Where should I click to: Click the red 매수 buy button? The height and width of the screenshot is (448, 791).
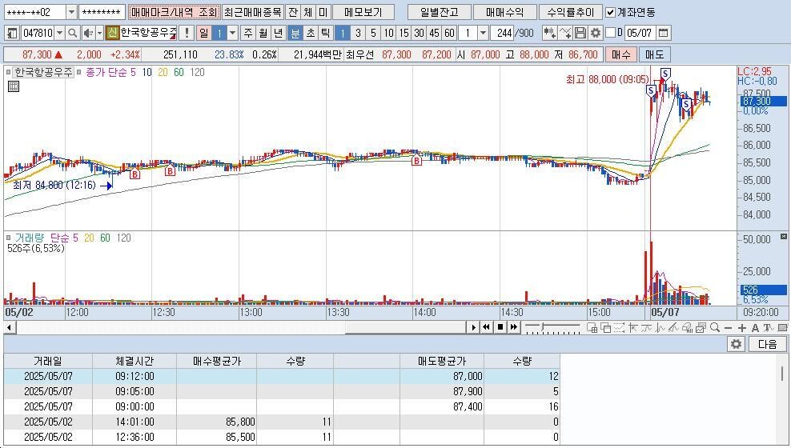621,54
